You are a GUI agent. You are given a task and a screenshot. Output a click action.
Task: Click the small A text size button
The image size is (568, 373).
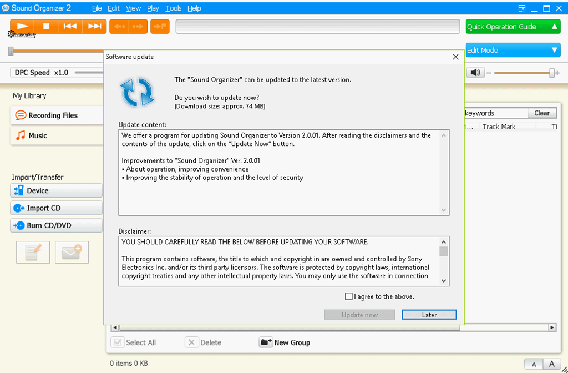[534, 364]
